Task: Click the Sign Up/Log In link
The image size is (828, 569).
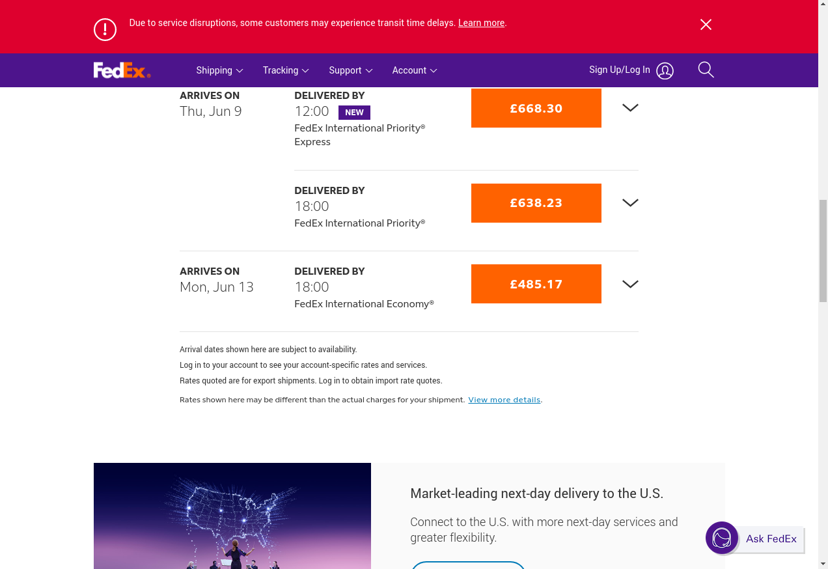Action: (619, 70)
